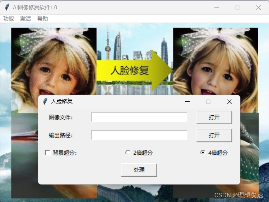Enable the 背景超分 checkbox

click(47, 153)
